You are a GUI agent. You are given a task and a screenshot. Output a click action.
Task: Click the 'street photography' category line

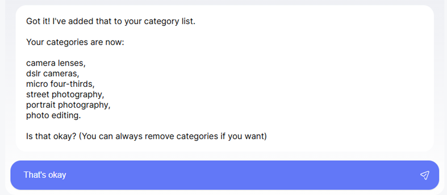(x=65, y=94)
